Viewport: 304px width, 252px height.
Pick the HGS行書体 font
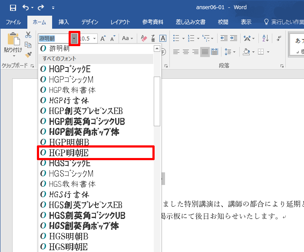click(96, 195)
